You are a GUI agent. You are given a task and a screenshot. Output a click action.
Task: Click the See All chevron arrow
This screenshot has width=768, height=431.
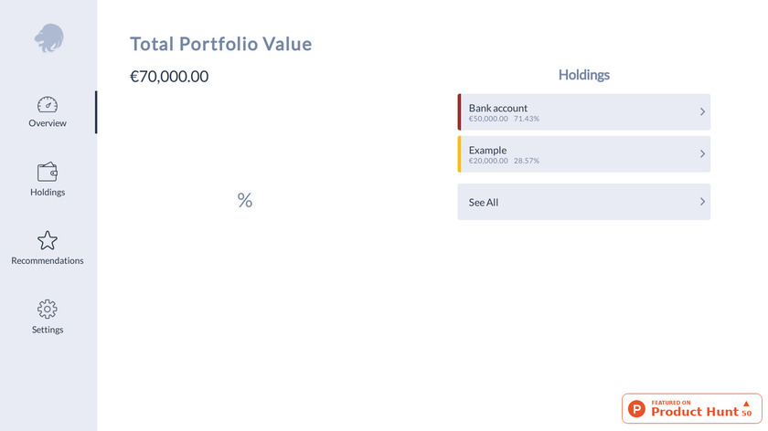pos(702,202)
